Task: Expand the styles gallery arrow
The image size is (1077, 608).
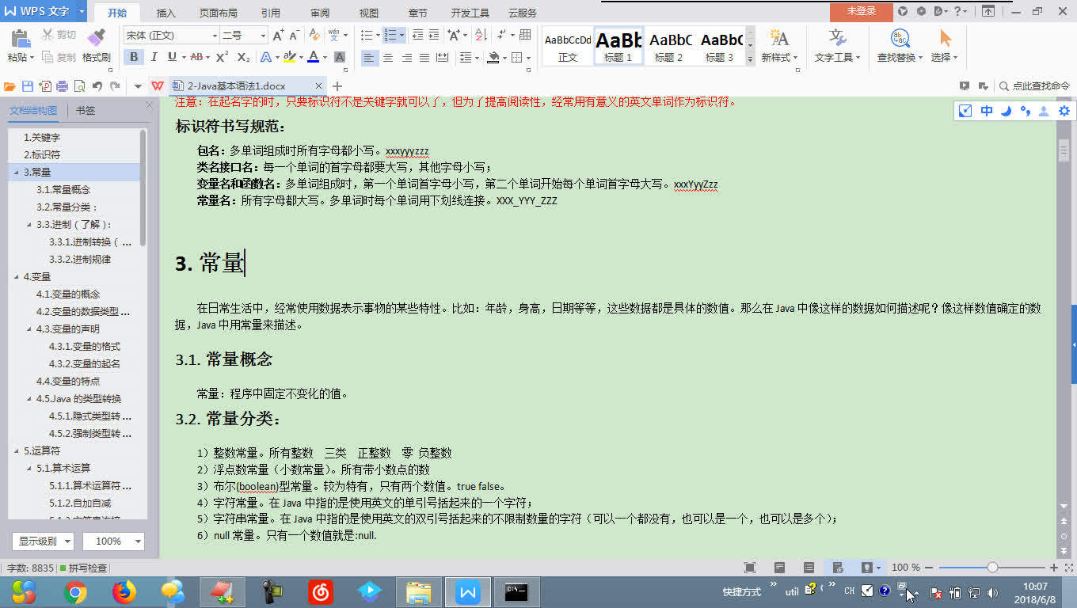Action: 751,59
